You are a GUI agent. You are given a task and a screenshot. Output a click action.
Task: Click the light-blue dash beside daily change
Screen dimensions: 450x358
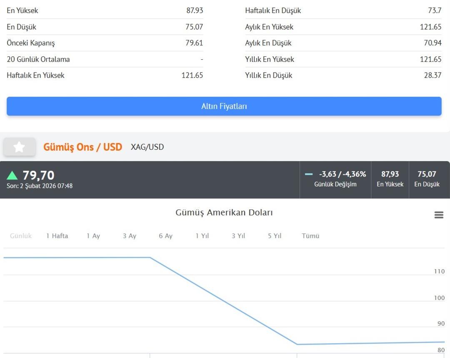(x=309, y=174)
